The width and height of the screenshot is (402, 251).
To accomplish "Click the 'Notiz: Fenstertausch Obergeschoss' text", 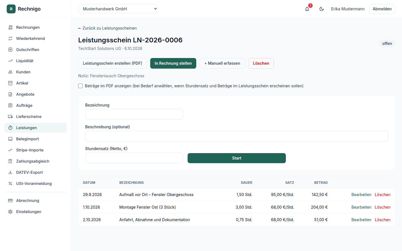I will pos(111,76).
